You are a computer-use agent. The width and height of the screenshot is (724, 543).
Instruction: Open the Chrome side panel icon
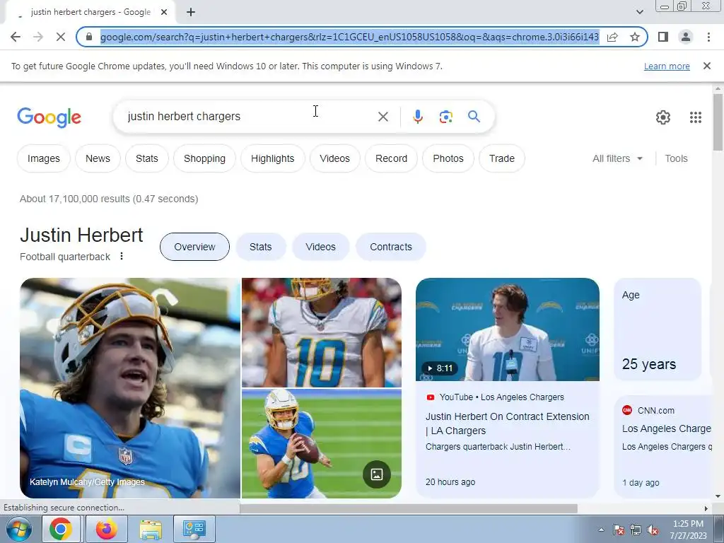663,37
